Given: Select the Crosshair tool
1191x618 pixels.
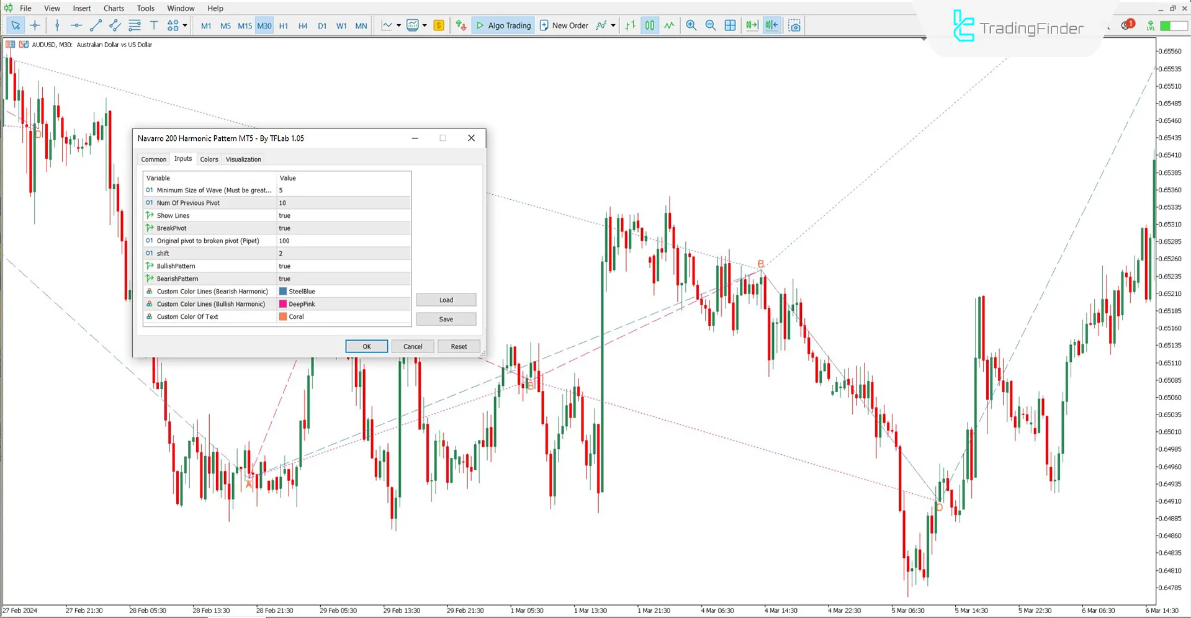Looking at the screenshot, I should [x=35, y=25].
